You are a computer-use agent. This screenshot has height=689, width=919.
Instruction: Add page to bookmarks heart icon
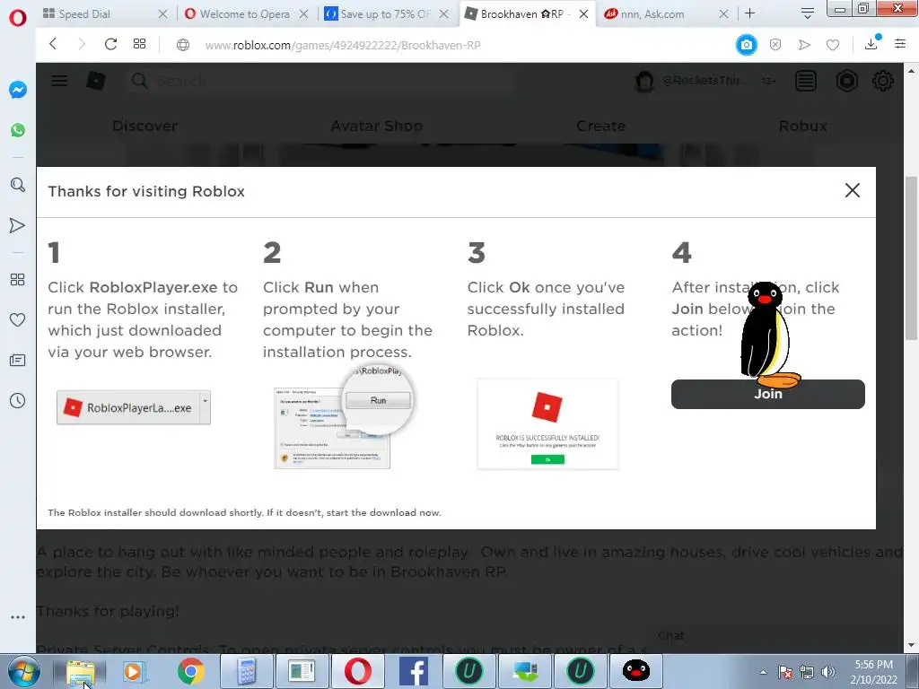(833, 45)
